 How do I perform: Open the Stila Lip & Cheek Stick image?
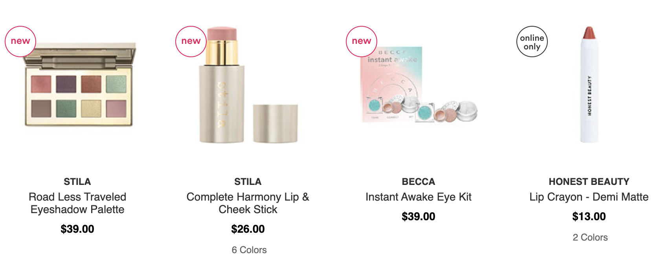pyautogui.click(x=248, y=85)
